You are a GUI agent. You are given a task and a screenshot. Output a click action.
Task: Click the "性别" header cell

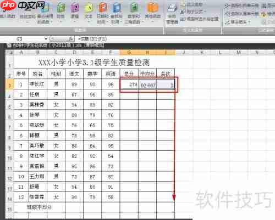pos(56,74)
